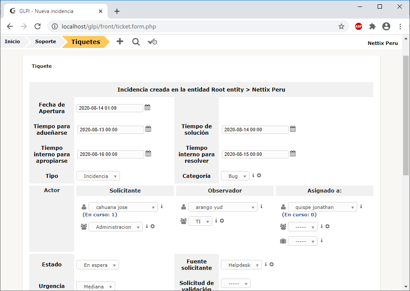This screenshot has width=410, height=291.
Task: Select the Tiquetes breadcrumb tab
Action: [x=85, y=42]
